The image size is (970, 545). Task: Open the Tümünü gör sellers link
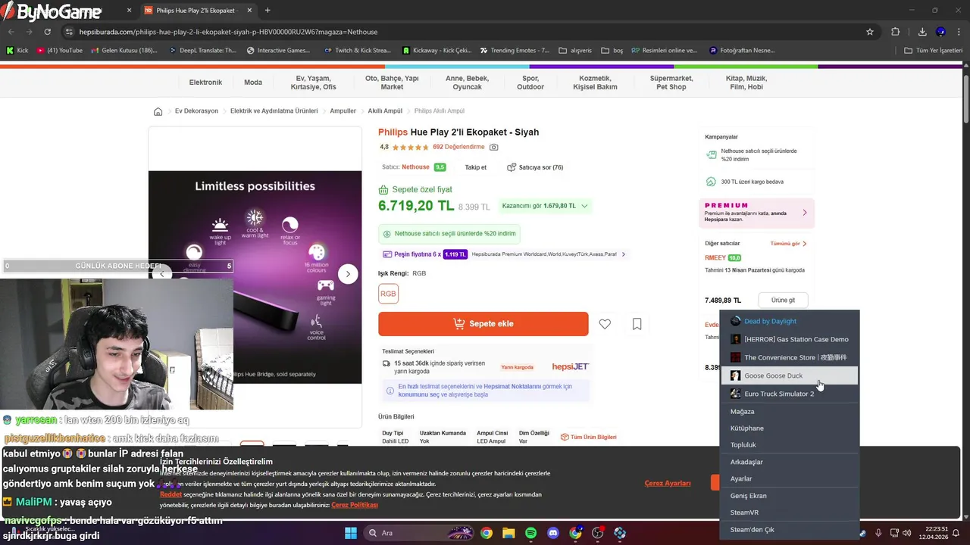pos(789,244)
